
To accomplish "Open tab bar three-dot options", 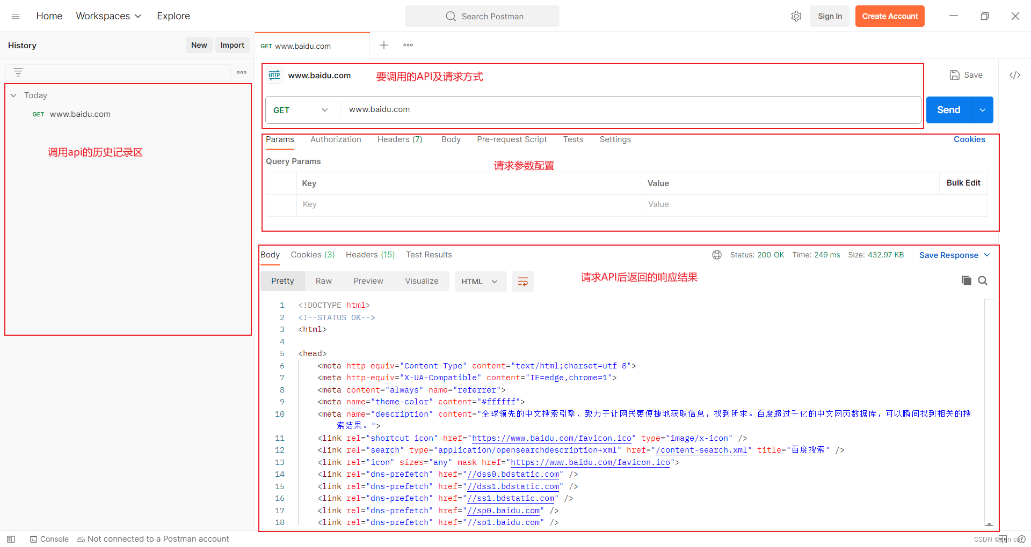I will pos(408,45).
